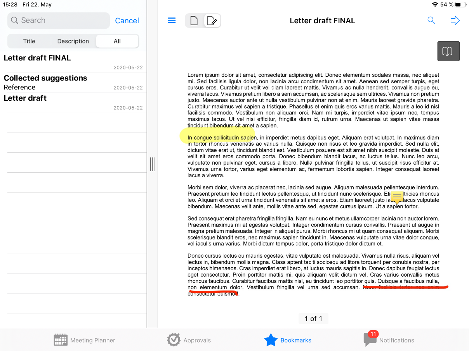Image resolution: width=469 pixels, height=351 pixels.
Task: Go to the Approvals tab
Action: (x=189, y=340)
